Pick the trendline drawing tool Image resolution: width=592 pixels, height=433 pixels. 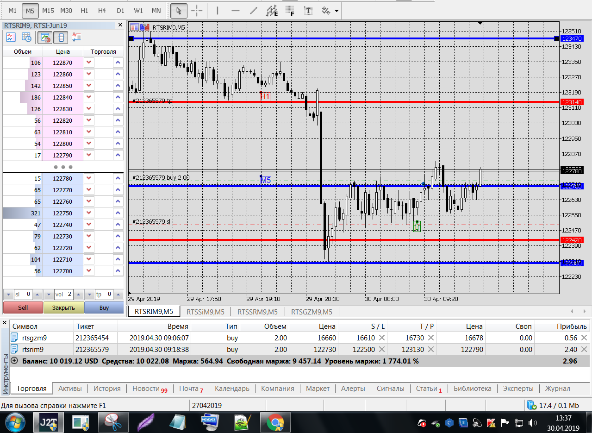tap(253, 10)
